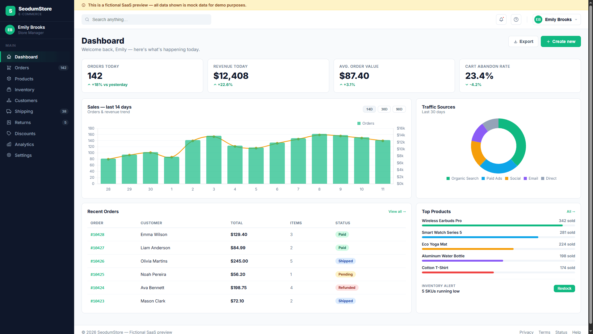
Task: Click the Cart Abandon Rate value 23.4%
Action: (479, 76)
